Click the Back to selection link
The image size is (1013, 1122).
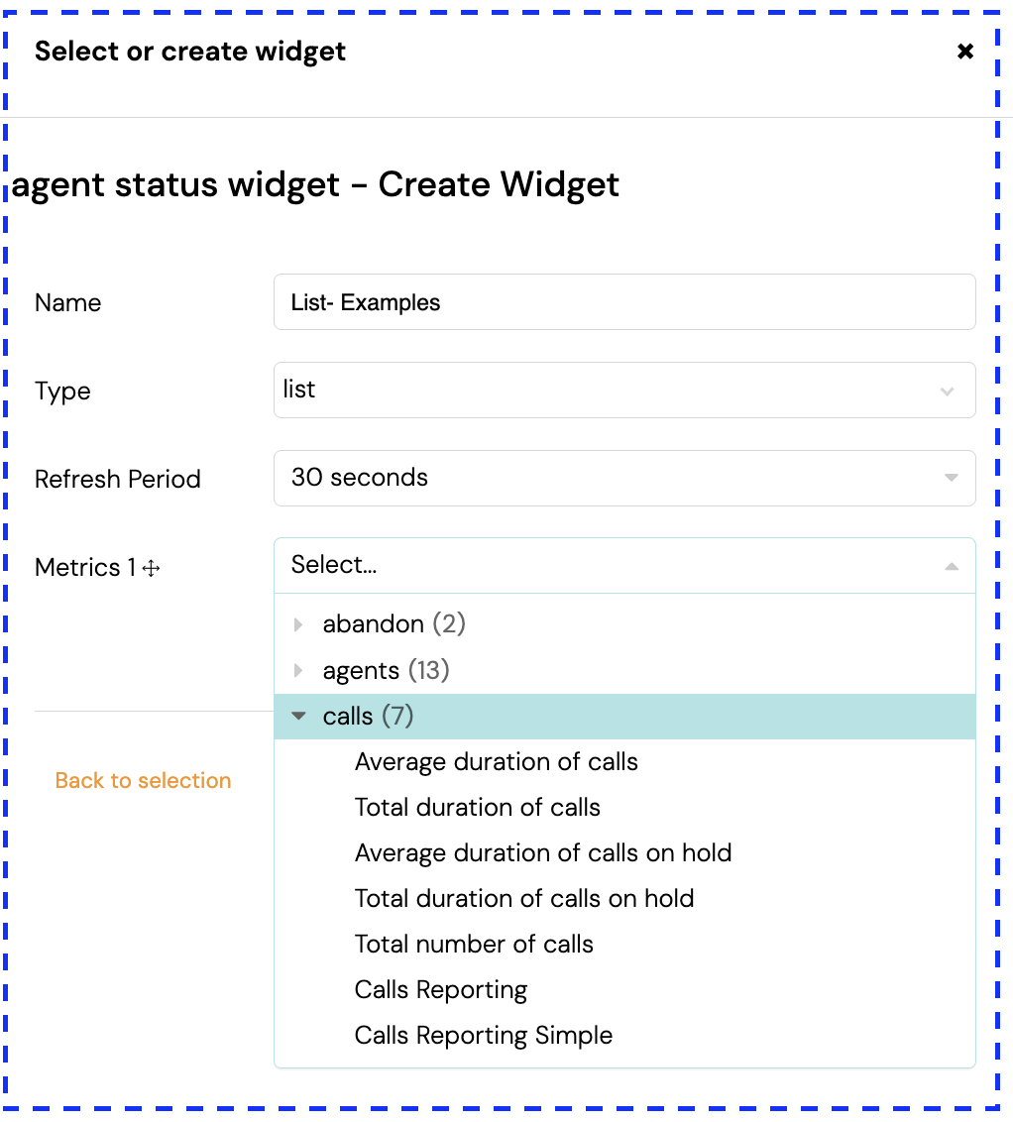(x=143, y=781)
